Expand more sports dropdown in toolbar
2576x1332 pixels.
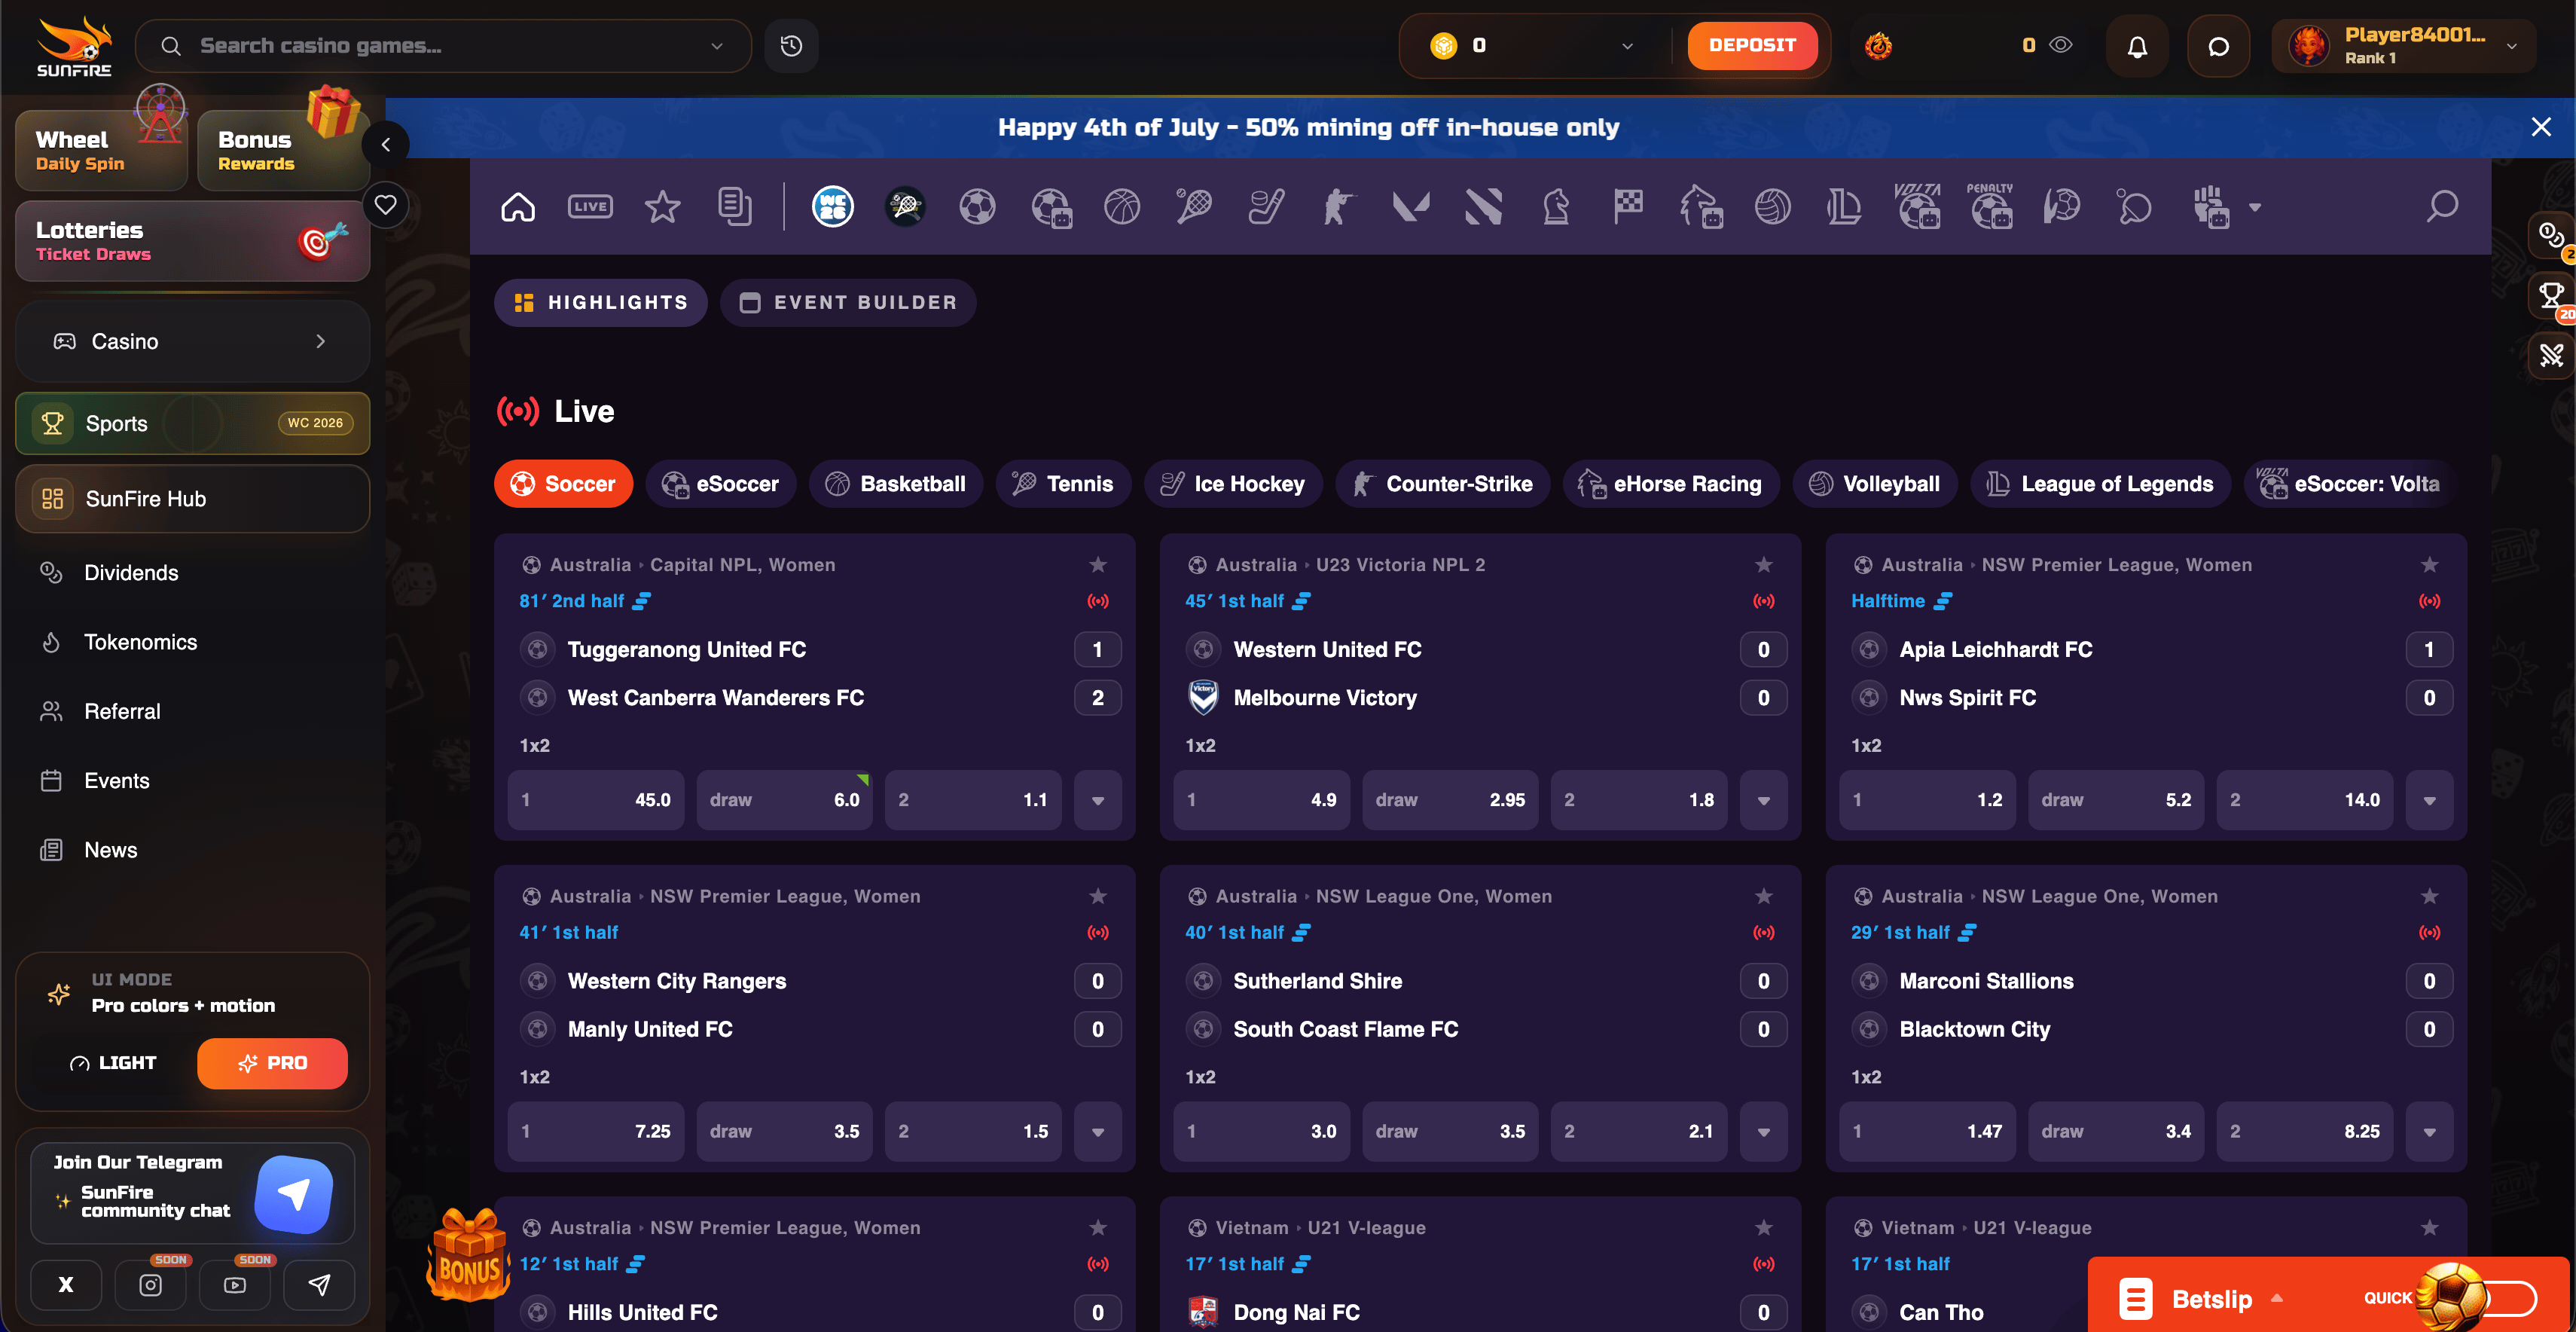[x=2255, y=207]
